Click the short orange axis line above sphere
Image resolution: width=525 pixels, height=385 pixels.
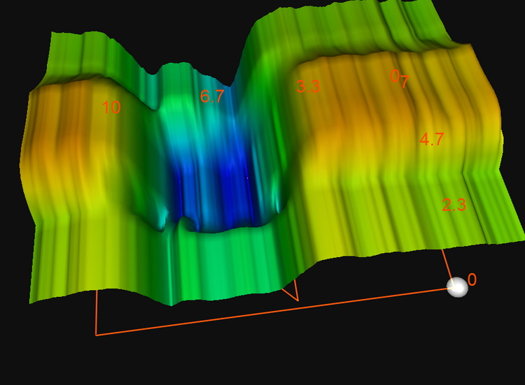(x=448, y=264)
